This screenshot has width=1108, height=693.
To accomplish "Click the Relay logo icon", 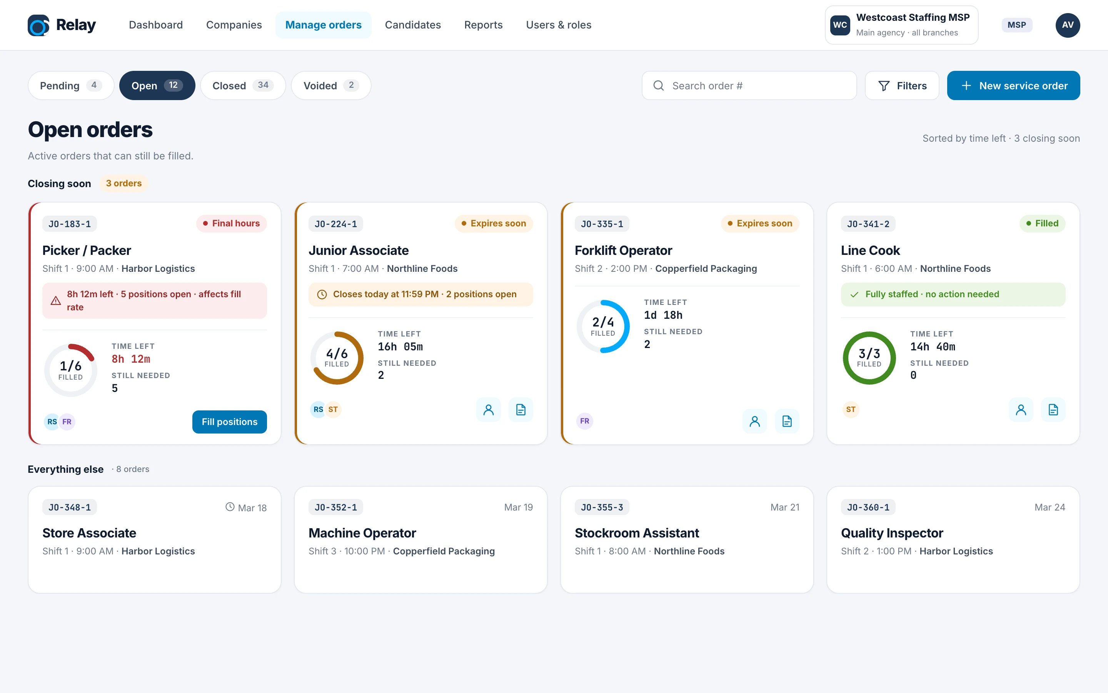I will click(x=38, y=25).
